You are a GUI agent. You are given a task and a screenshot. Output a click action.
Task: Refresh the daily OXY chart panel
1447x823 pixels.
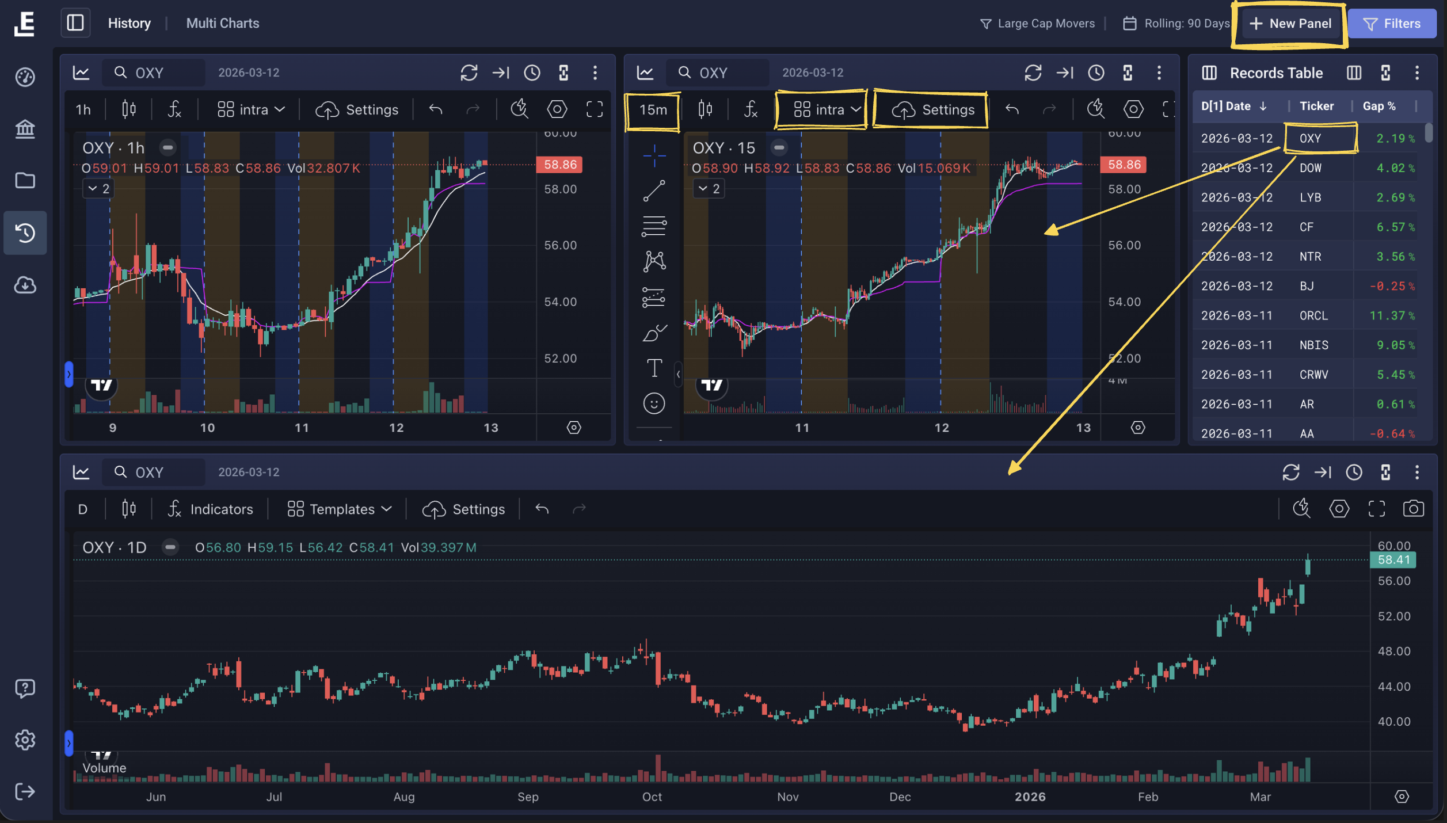1291,473
